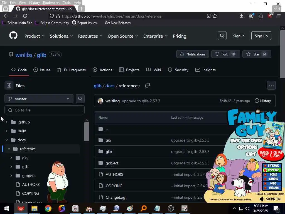
Task: Bookmark this page with the star icon
Action: [215, 16]
